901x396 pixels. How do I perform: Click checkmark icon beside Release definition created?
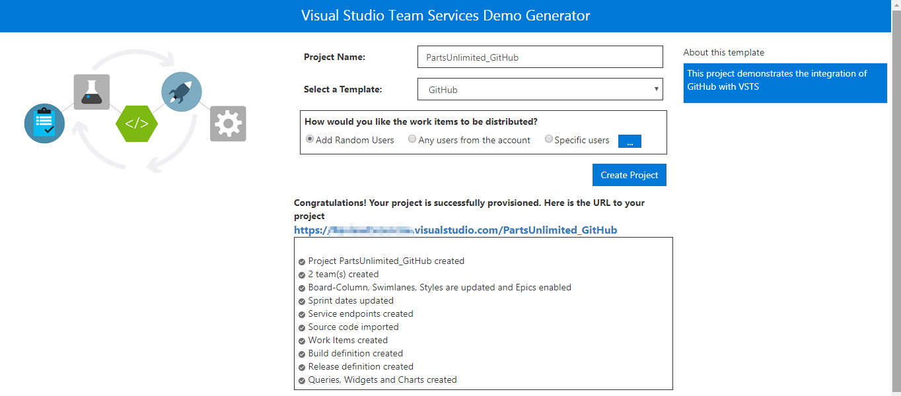pos(302,367)
